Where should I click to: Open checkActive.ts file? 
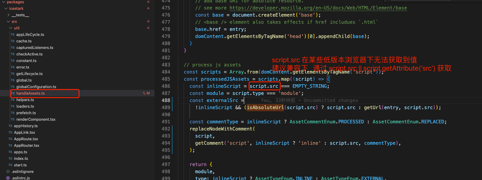29,54
